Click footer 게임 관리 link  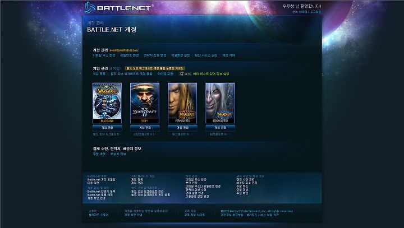(137, 183)
